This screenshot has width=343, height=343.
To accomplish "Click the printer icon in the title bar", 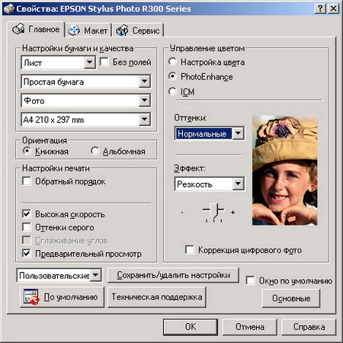I will point(9,9).
